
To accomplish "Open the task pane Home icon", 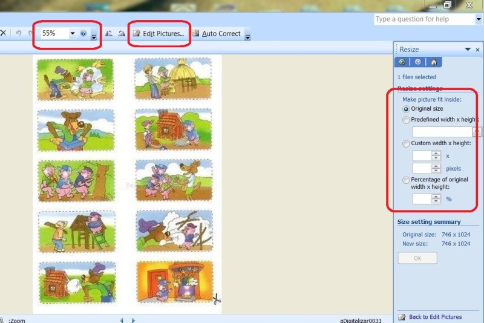I will (434, 62).
